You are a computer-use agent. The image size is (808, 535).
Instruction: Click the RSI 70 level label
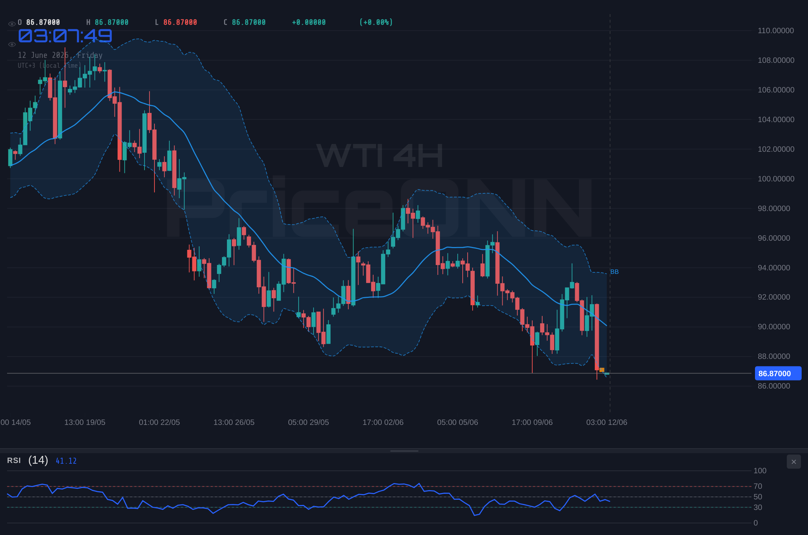[758, 486]
